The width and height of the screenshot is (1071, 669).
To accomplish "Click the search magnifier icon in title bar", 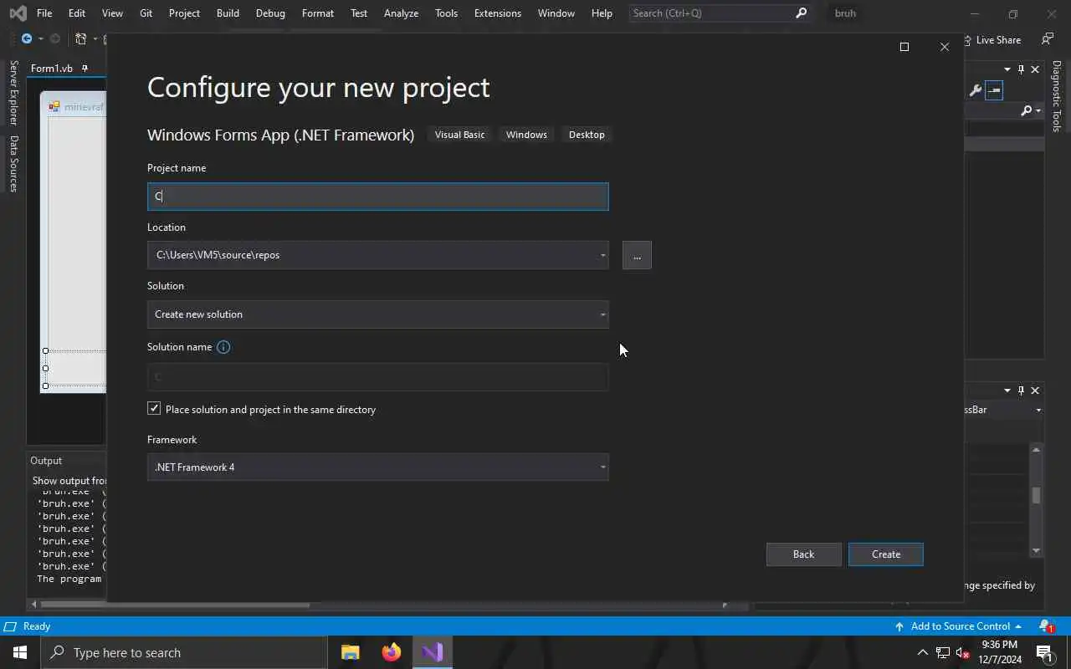I will click(x=801, y=13).
